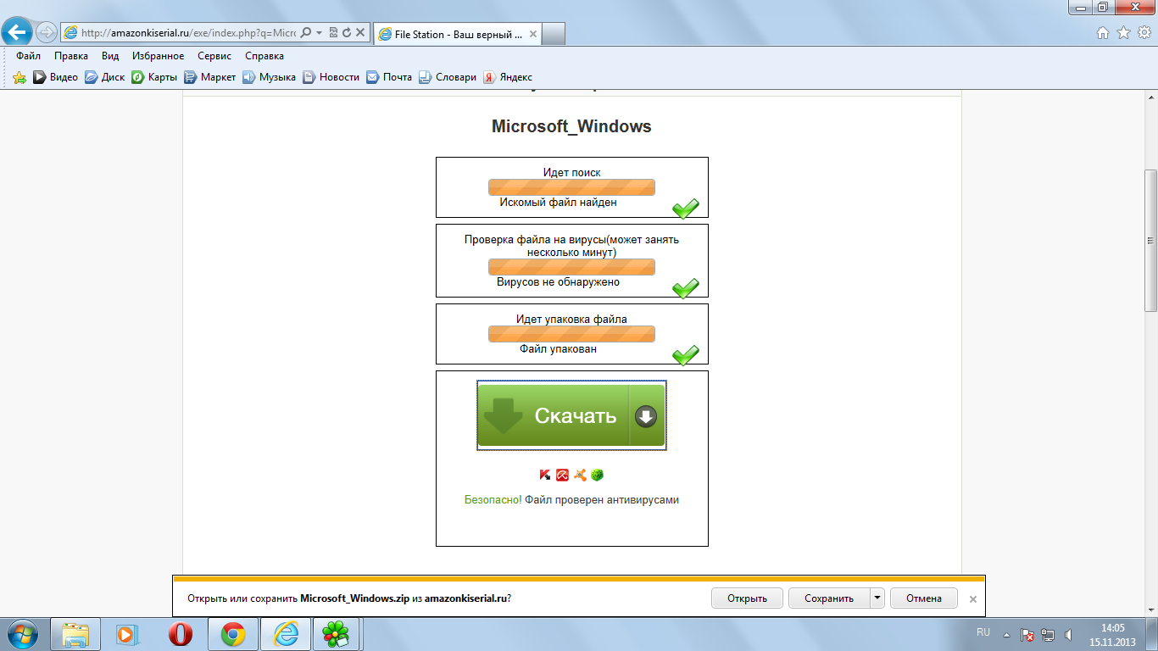Click the Internet Explorer taskbar icon
This screenshot has width=1158, height=651.
click(x=286, y=634)
